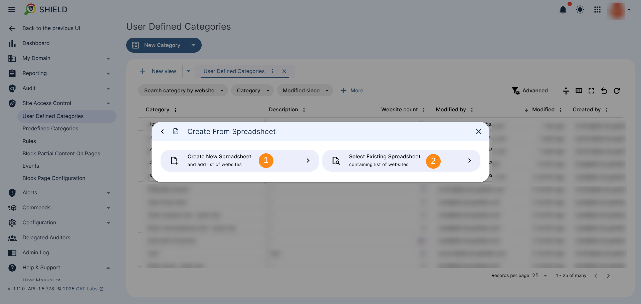Refresh the table data

pyautogui.click(x=617, y=91)
